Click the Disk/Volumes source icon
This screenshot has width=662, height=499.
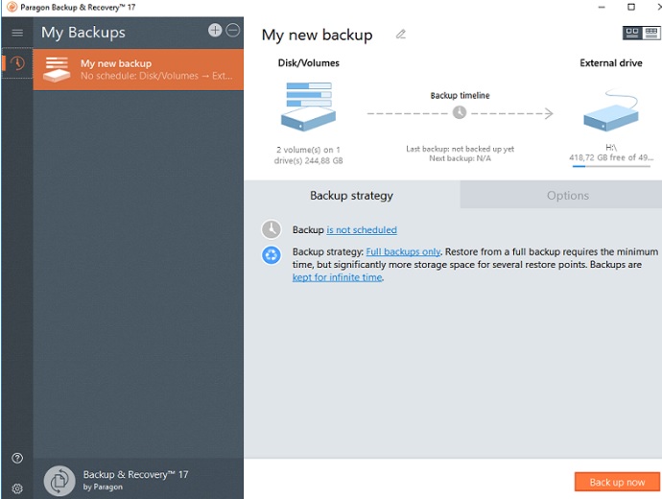(308, 107)
